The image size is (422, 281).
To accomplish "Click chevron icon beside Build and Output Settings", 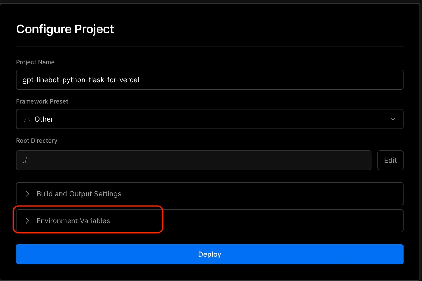I will coord(27,194).
